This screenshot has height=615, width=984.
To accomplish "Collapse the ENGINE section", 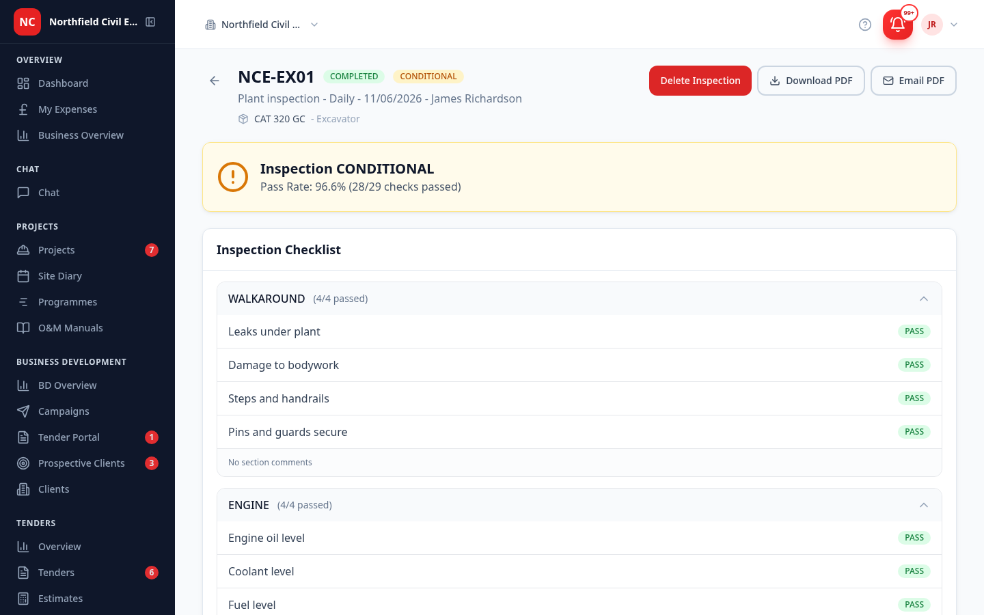I will [924, 505].
